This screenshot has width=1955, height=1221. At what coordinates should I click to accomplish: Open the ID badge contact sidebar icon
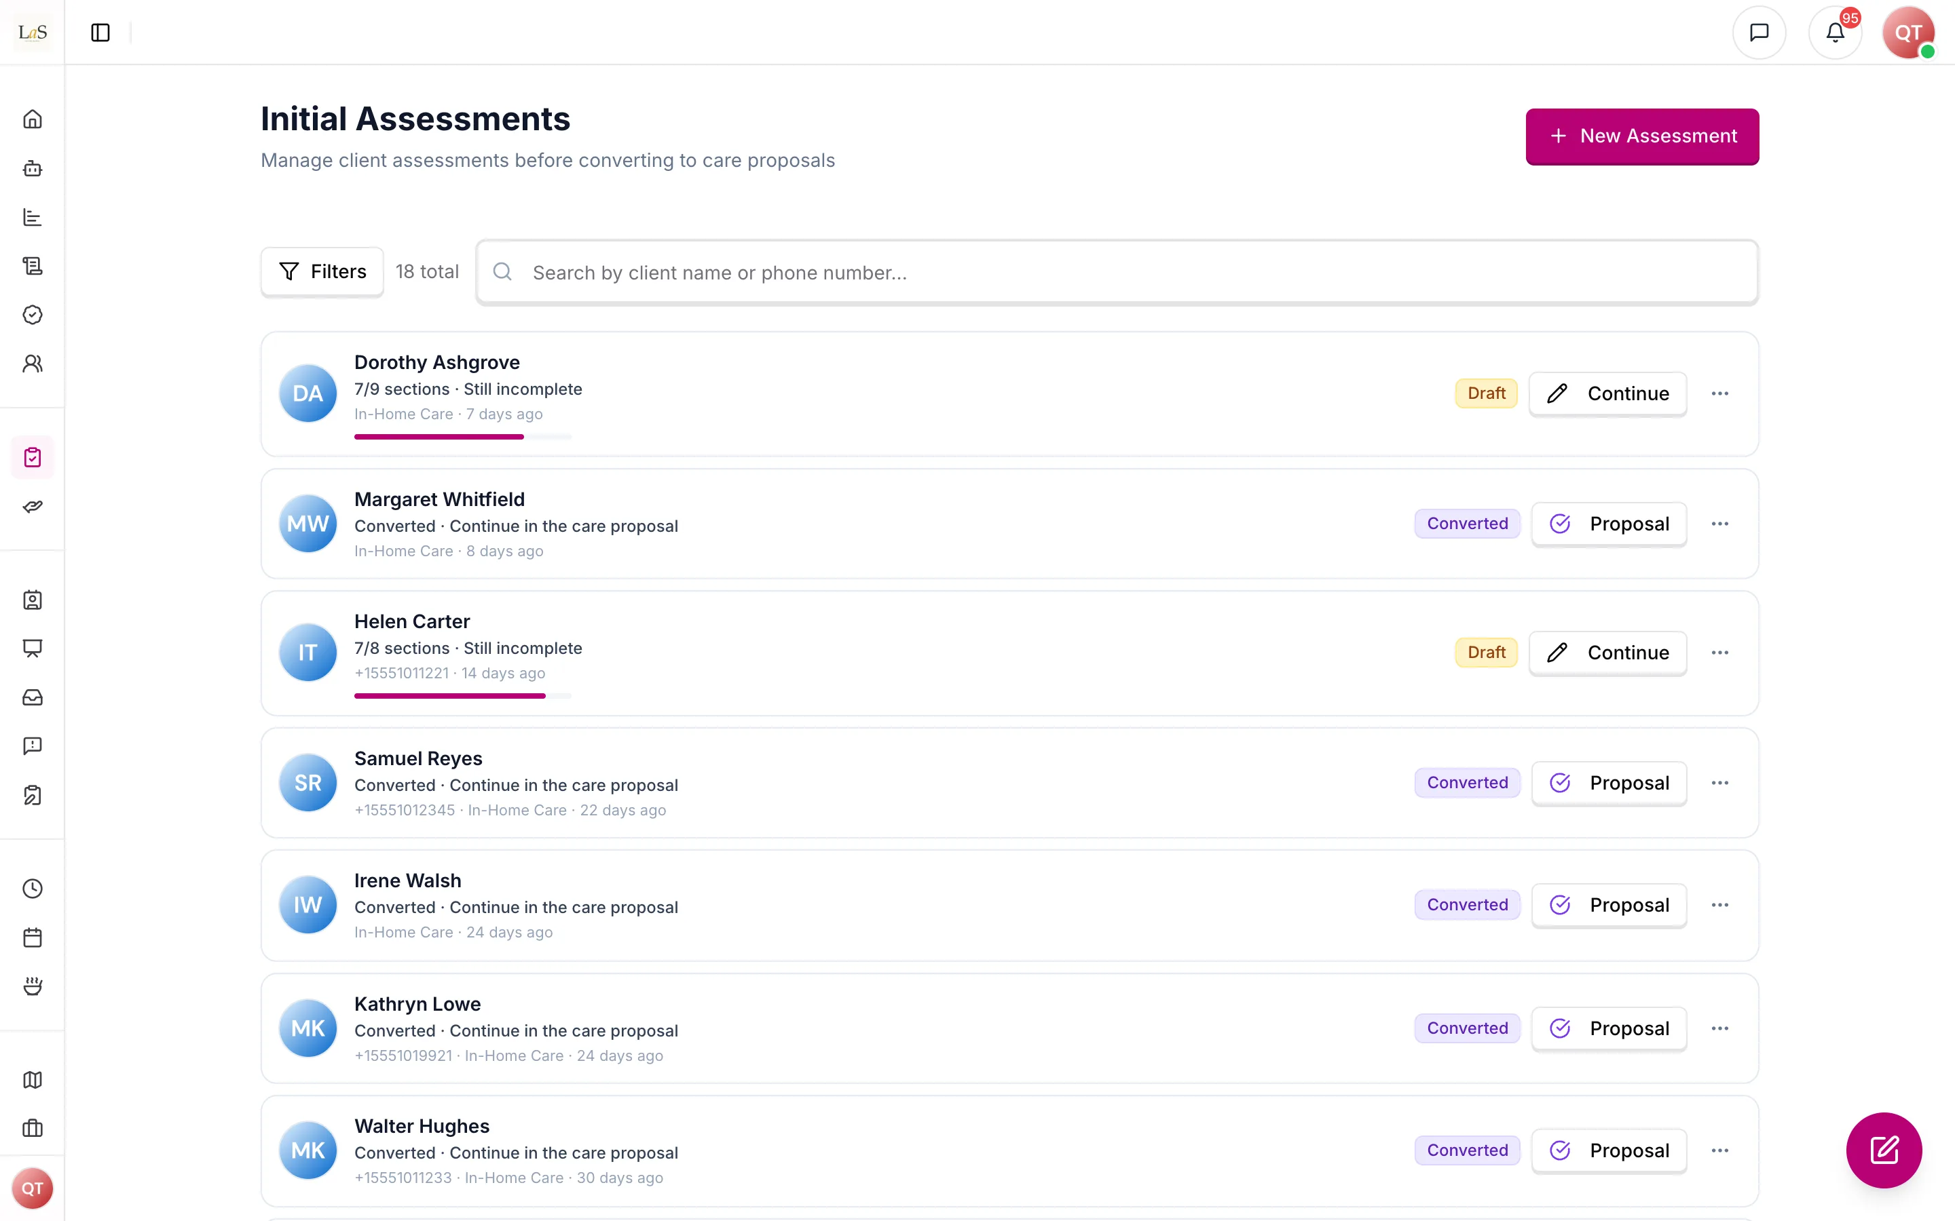pos(33,600)
